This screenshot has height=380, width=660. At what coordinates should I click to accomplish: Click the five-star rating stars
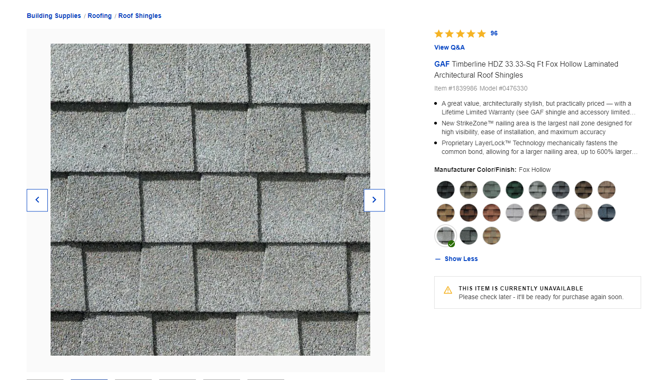[459, 34]
